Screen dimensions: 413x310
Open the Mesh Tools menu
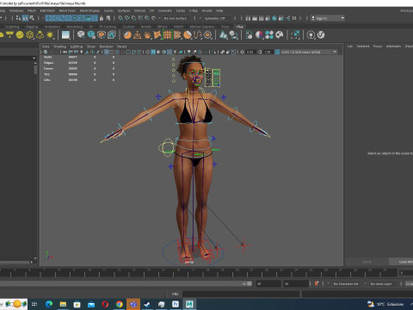coord(67,10)
